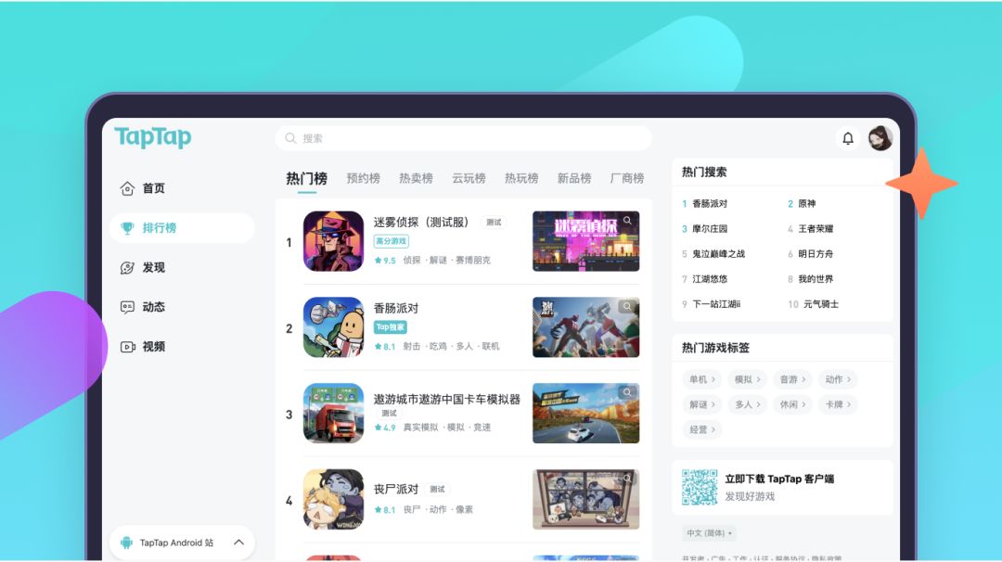Click the search magnifier icon
The image size is (1002, 562).
pyautogui.click(x=290, y=138)
